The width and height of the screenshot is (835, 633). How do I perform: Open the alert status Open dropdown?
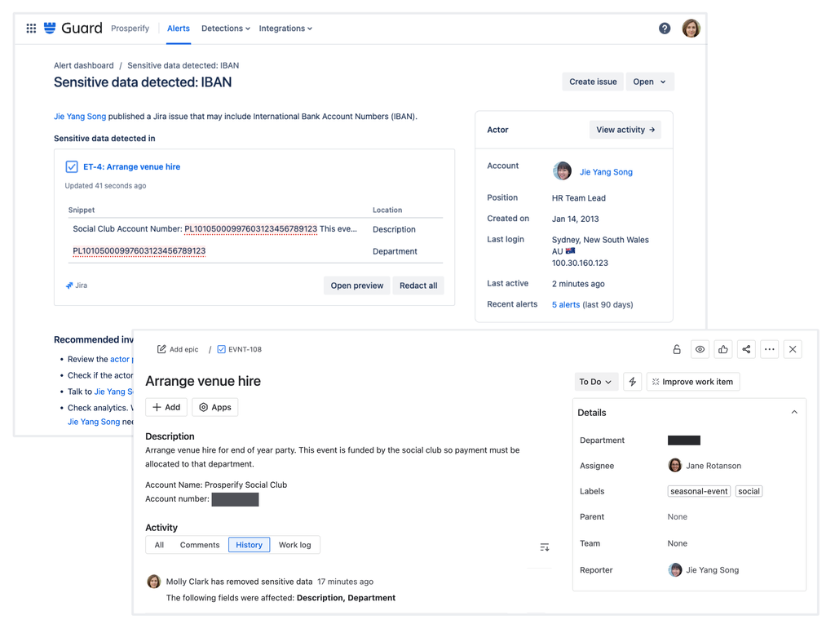click(x=650, y=82)
